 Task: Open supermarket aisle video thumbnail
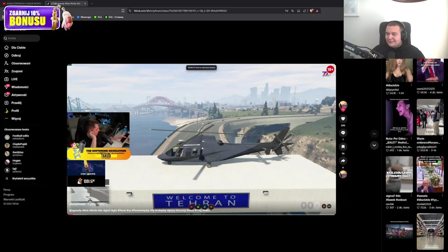click(x=430, y=231)
